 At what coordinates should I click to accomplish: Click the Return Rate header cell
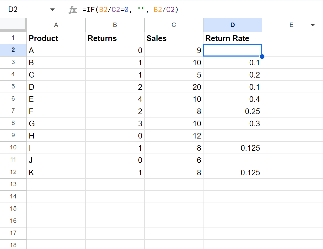(233, 38)
